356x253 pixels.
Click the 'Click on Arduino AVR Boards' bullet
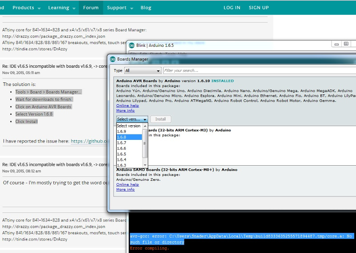click(x=43, y=106)
